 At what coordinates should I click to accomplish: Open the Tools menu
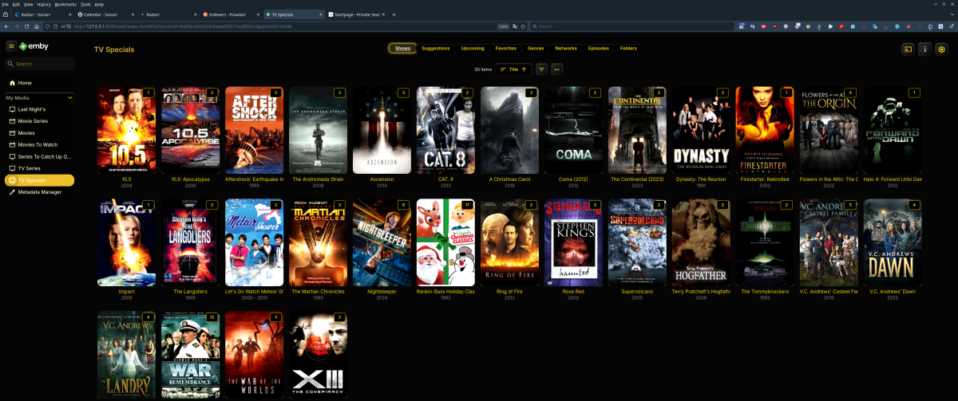click(x=85, y=4)
